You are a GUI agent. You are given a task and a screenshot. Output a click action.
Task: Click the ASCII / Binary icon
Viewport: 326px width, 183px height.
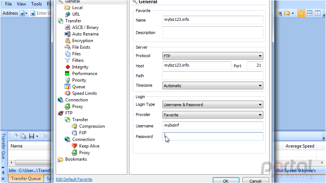point(67,27)
